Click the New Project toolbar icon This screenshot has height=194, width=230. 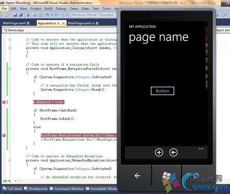6,15
